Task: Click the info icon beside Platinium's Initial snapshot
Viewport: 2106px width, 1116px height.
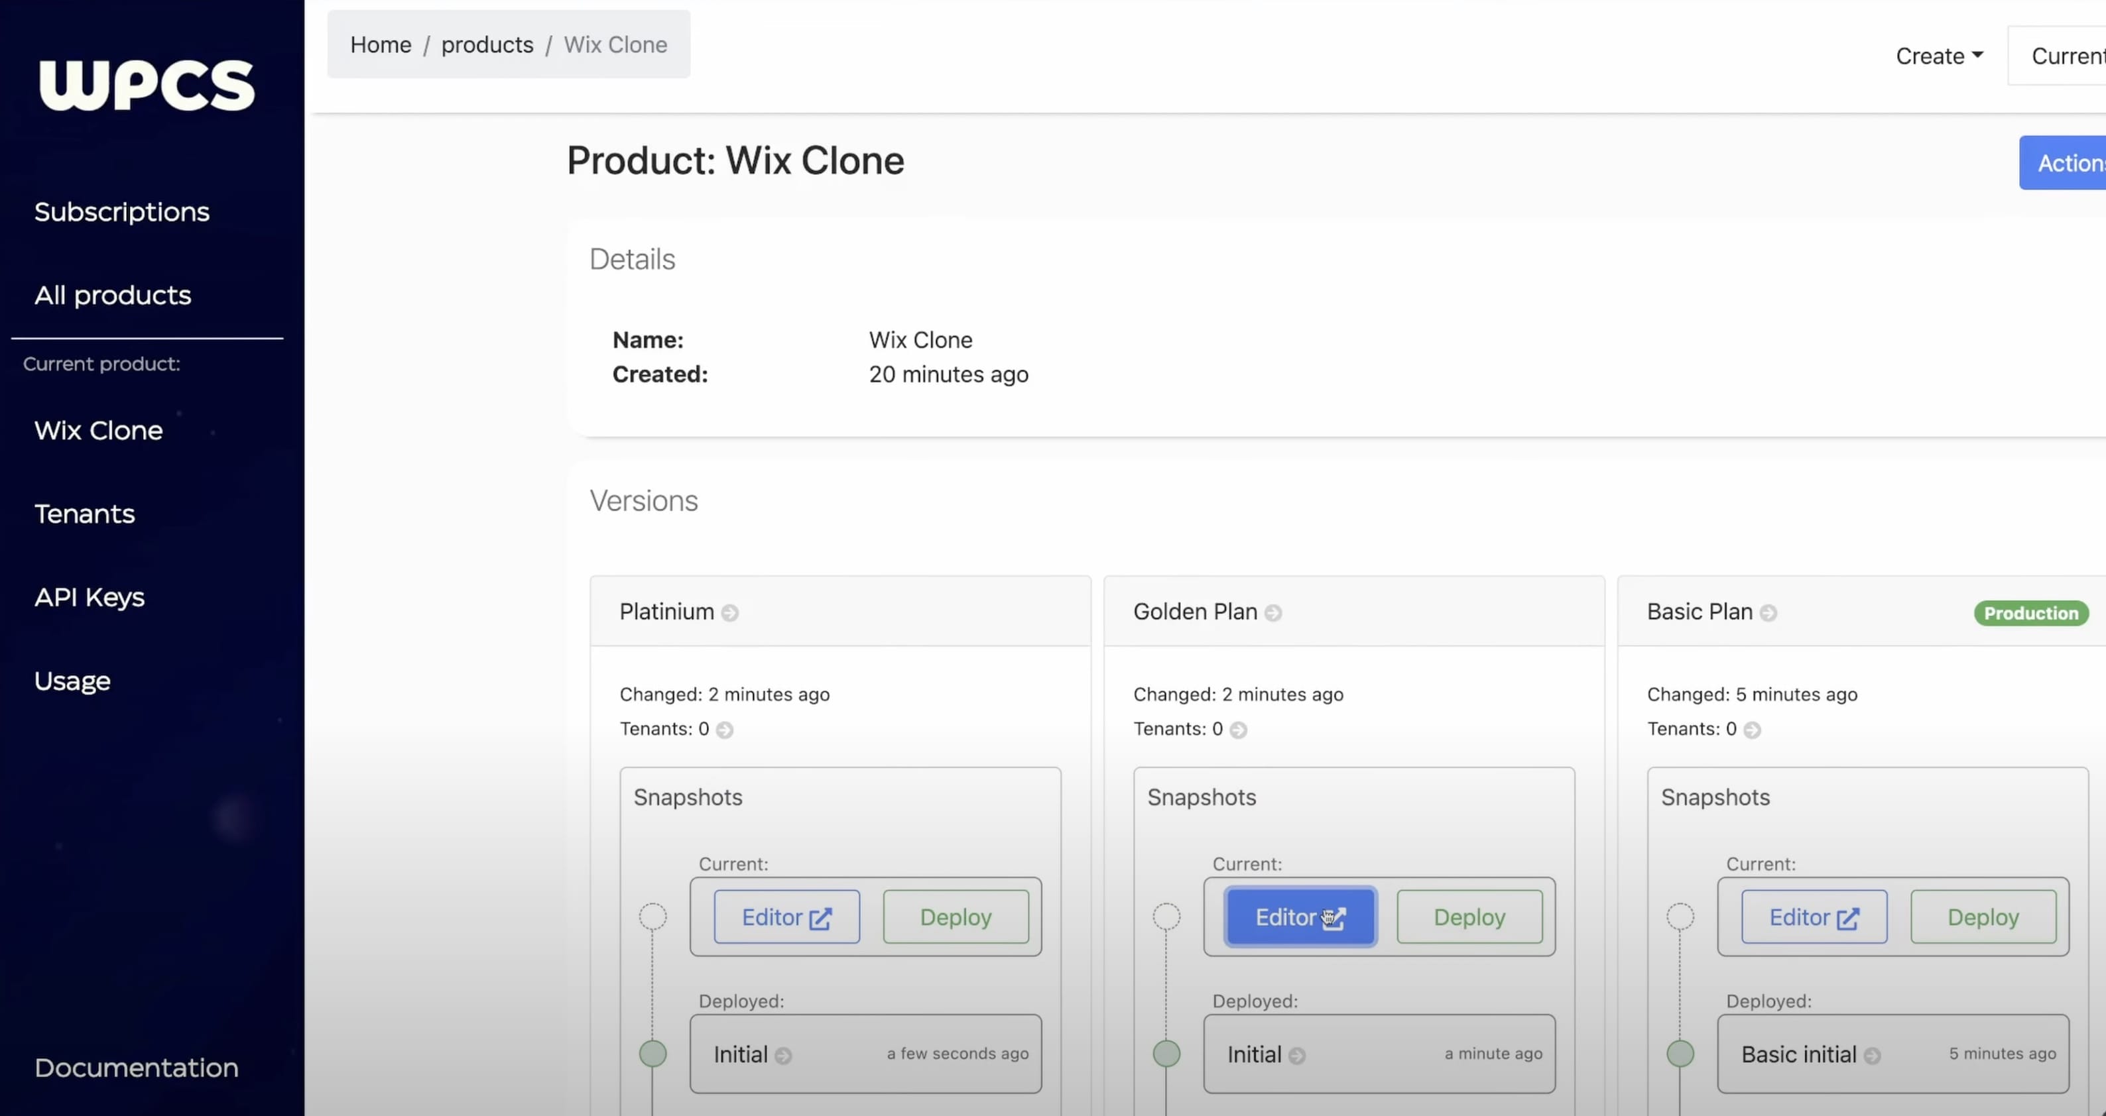Action: point(783,1056)
